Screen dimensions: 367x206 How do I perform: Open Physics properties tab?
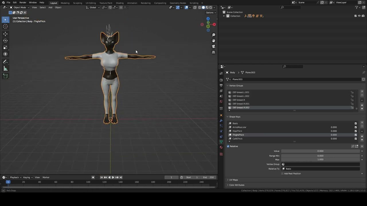(x=221, y=131)
